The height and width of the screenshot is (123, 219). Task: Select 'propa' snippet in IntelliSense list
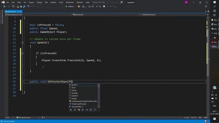[x=83, y=90]
